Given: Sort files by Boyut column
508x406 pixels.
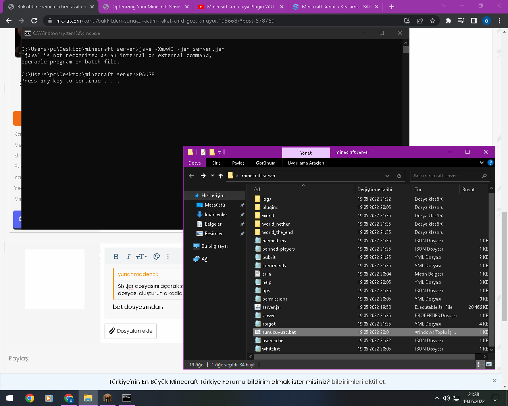Looking at the screenshot, I should tap(474, 190).
